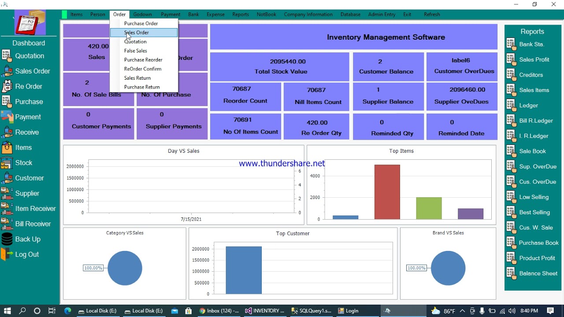564x317 pixels.
Task: Click the Customer Payments tile
Action: point(99,124)
